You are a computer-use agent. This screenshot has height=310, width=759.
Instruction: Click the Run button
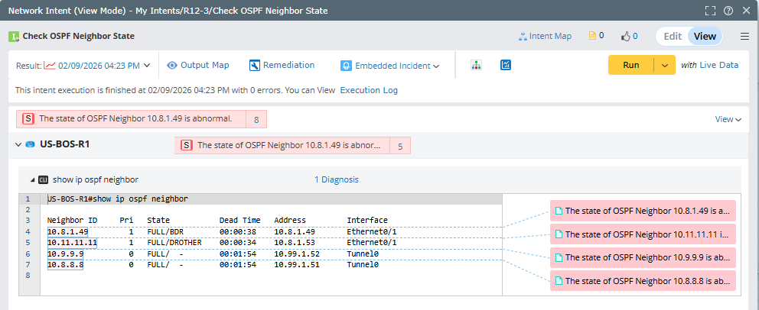pos(631,65)
